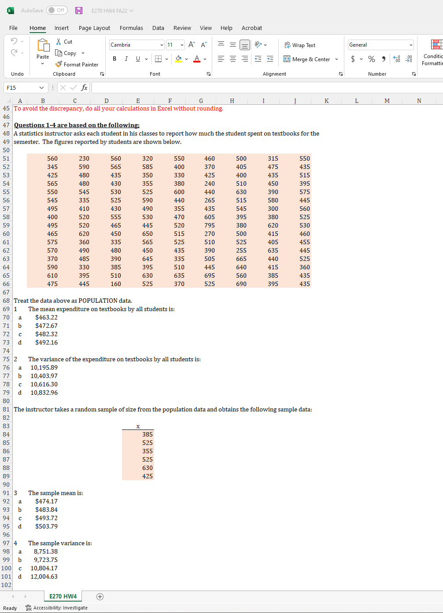Add a new sheet with the plus button

click(100, 596)
